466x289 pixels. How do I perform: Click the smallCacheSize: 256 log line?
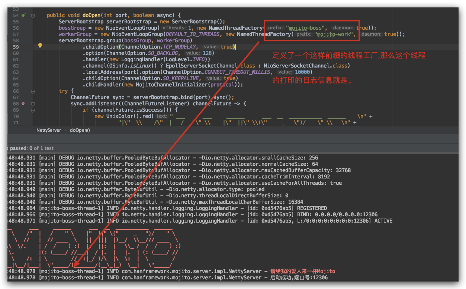tap(163, 158)
